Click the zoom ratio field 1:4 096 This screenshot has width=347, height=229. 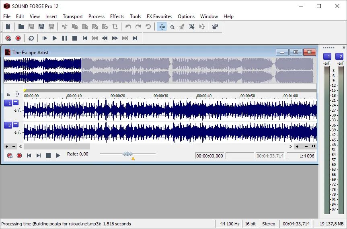[x=301, y=156]
